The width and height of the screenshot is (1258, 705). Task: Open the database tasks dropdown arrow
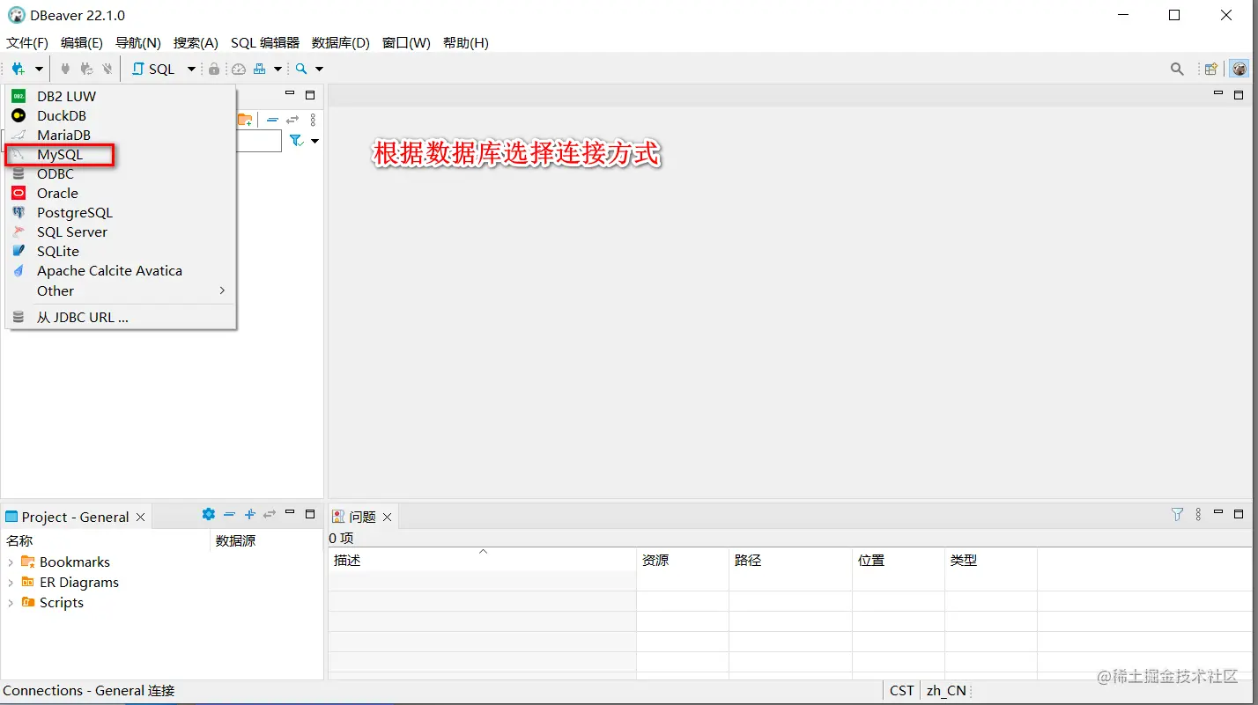(277, 69)
